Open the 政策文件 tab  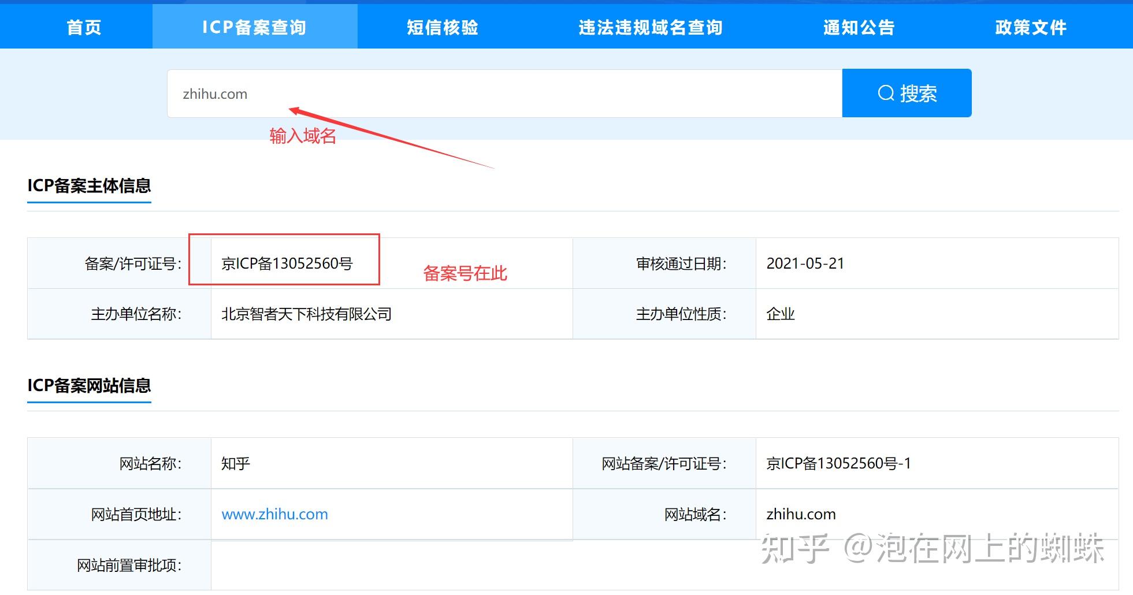1031,27
